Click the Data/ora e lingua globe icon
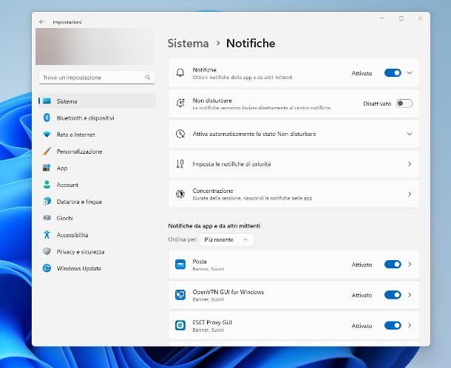The image size is (451, 368). pos(47,201)
